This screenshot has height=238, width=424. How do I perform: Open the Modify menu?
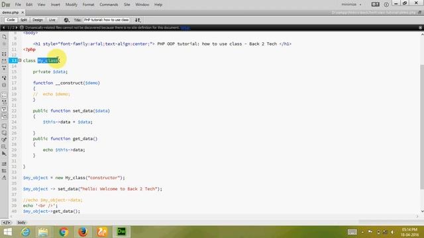(72, 5)
